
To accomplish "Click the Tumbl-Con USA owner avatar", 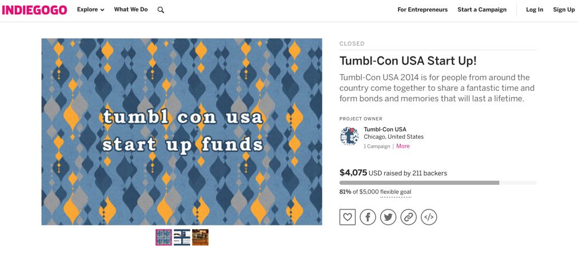I will [x=349, y=136].
